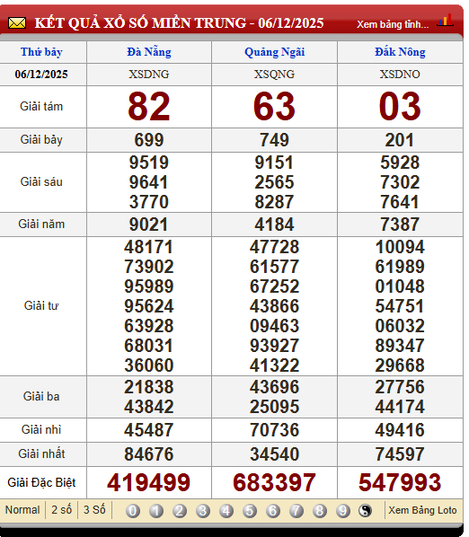Select digit 4 ball filter
Viewport: 469px width, 537px height.
coord(226,511)
